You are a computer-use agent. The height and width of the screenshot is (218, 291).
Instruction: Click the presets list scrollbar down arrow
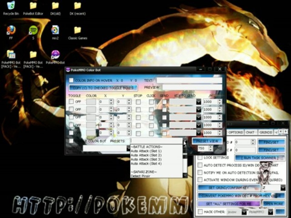(x=185, y=175)
